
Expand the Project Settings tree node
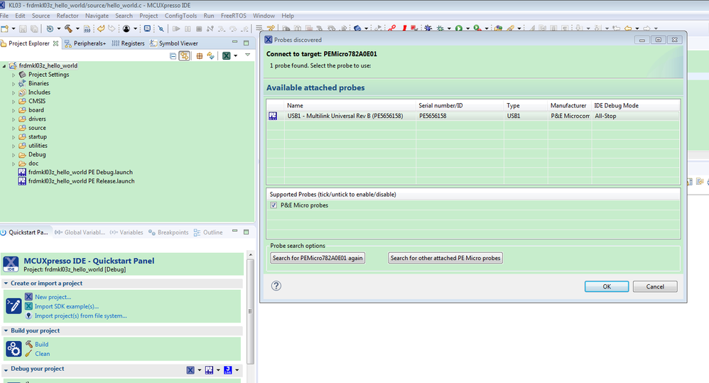tap(13, 75)
